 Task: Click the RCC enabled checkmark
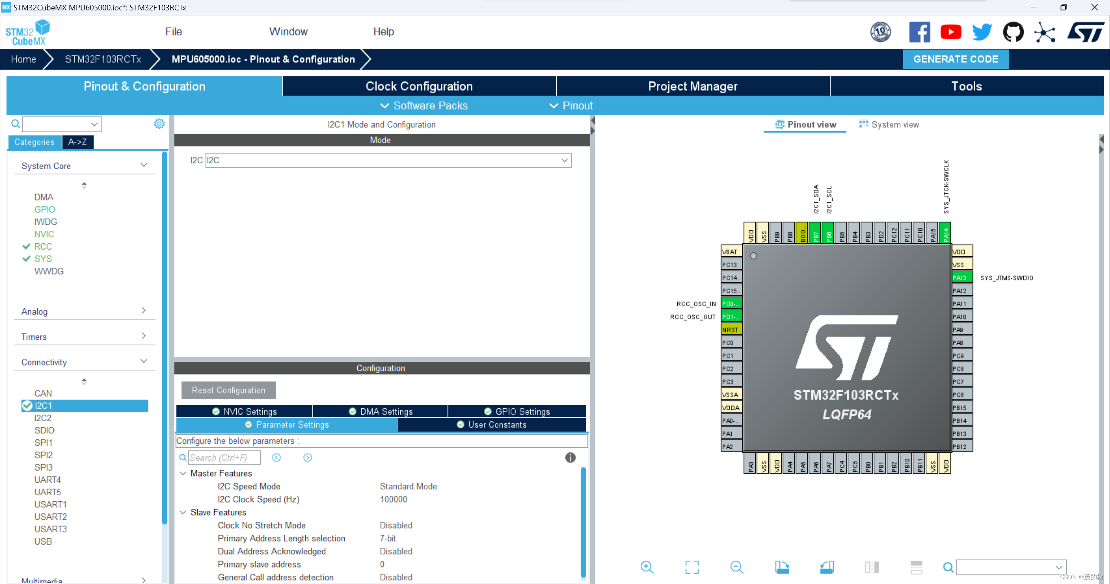click(26, 246)
